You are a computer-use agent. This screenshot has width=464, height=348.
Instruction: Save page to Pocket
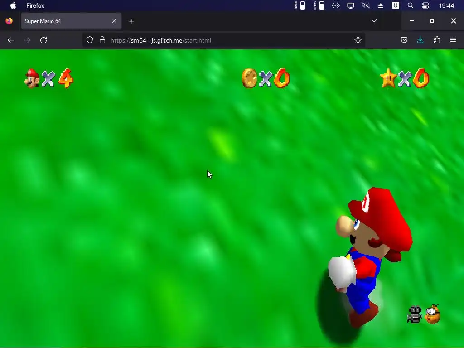[404, 40]
